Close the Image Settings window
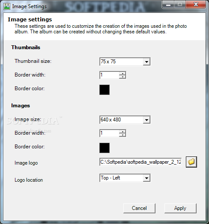Screen dimensions: 209x224 click(x=196, y=4)
